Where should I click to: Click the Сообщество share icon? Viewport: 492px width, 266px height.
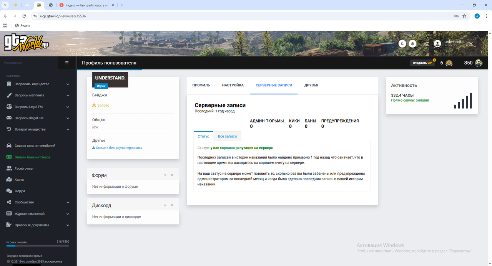pyautogui.click(x=9, y=202)
